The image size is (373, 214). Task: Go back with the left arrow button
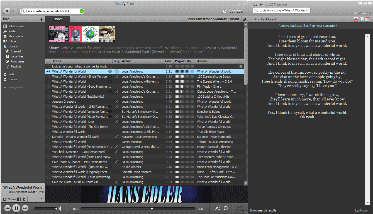pos(7,11)
